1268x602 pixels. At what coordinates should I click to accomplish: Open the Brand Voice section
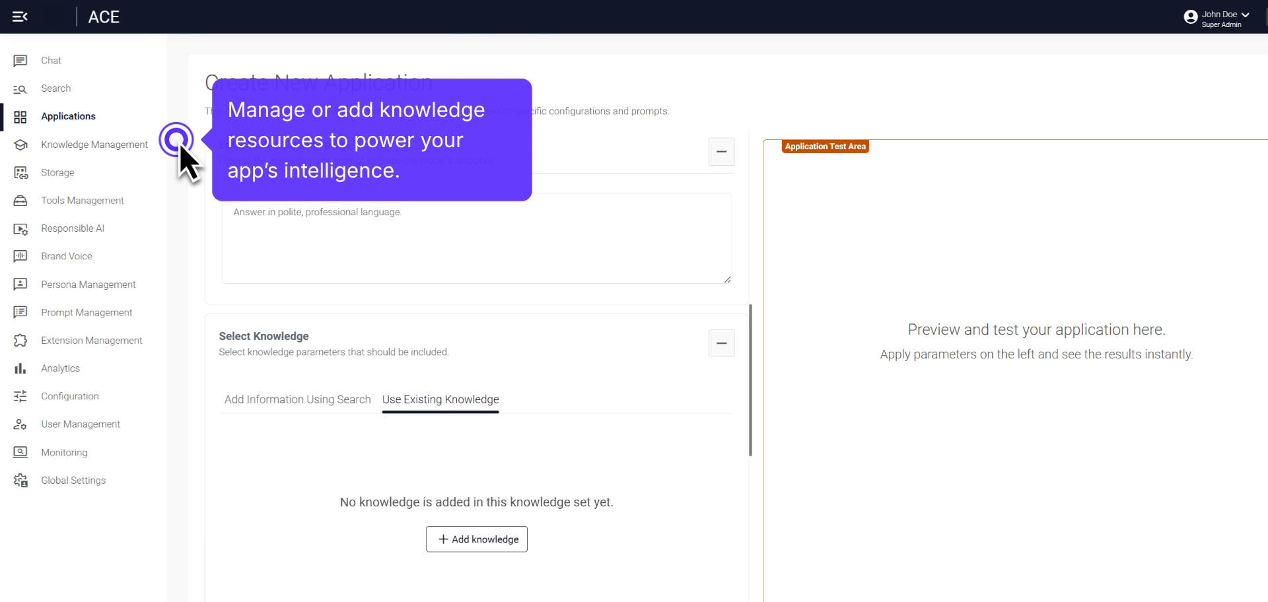(67, 255)
